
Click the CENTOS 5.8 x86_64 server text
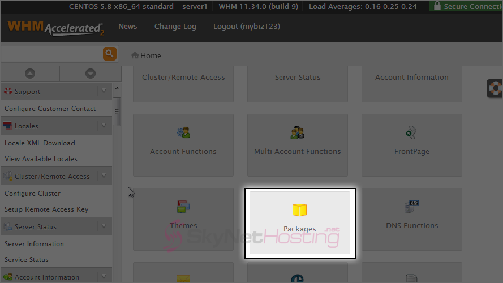138,6
